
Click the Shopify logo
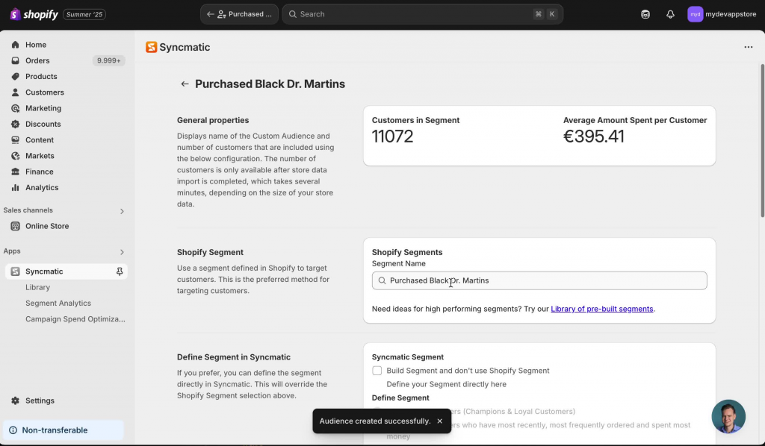34,14
